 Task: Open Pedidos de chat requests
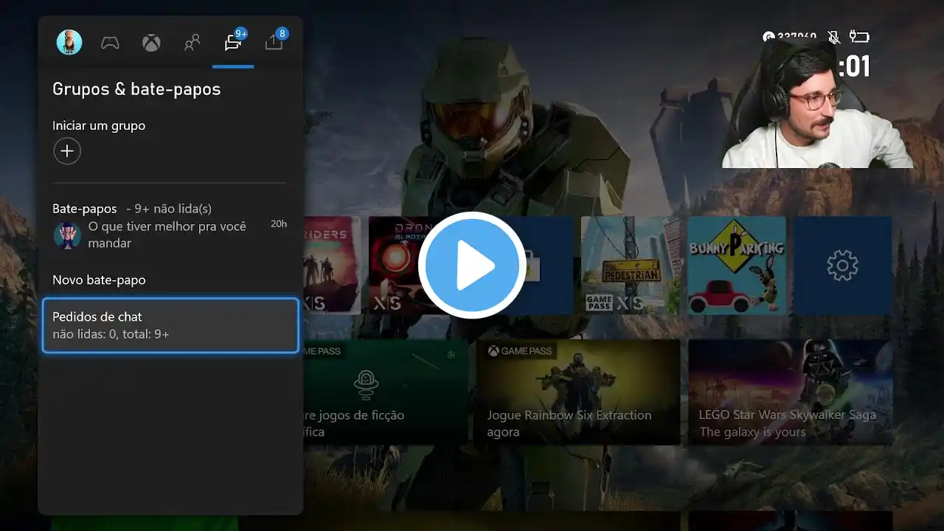coord(170,325)
